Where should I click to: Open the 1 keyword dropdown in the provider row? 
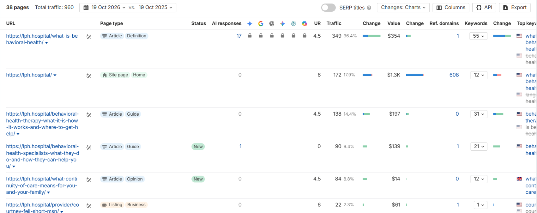pos(480,205)
